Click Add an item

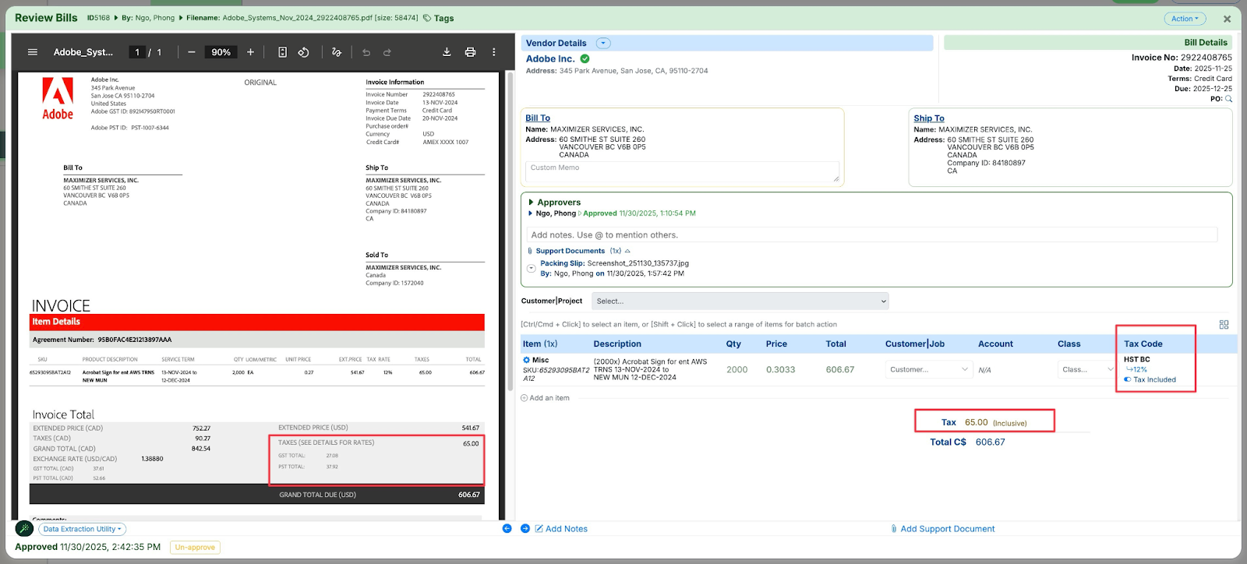tap(545, 398)
